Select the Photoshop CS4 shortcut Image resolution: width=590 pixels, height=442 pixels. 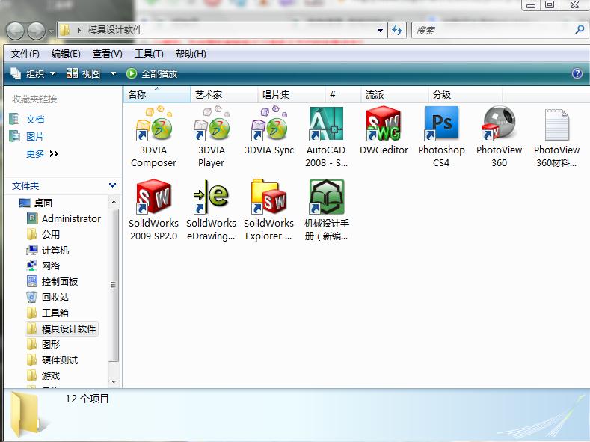coord(441,137)
